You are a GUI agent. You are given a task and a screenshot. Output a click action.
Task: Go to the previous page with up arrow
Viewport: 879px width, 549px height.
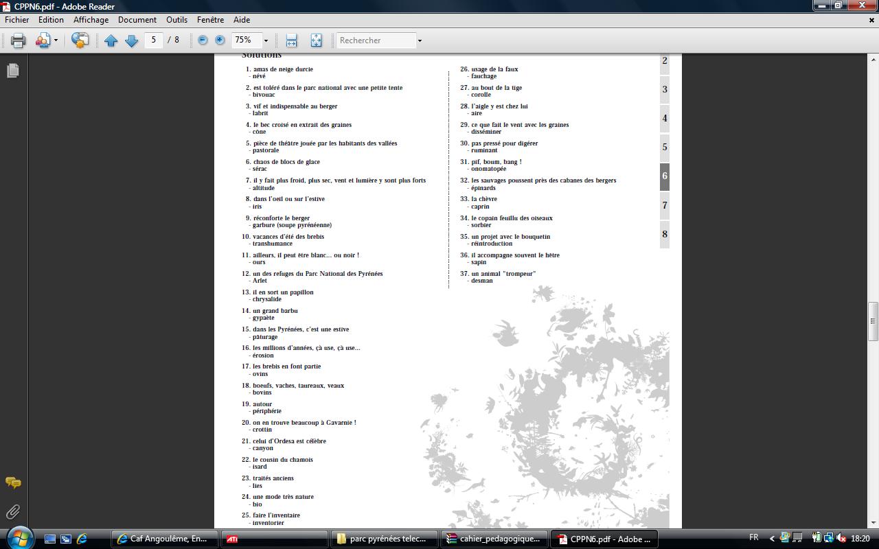pos(111,40)
